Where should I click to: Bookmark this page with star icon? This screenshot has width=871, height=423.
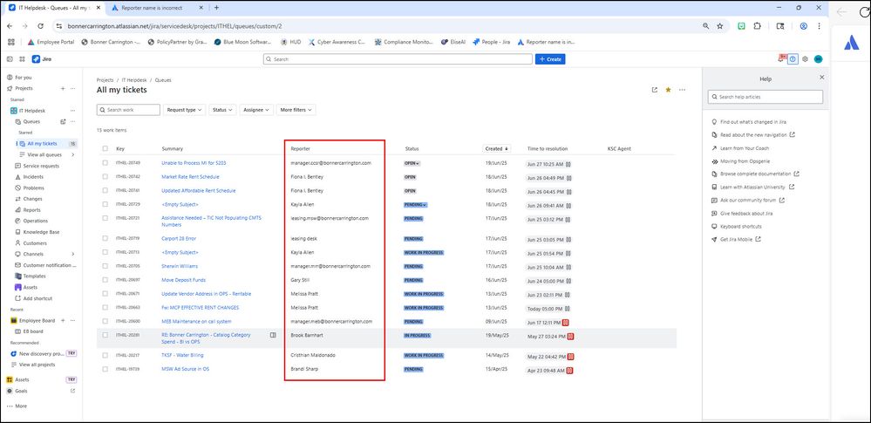coord(720,25)
